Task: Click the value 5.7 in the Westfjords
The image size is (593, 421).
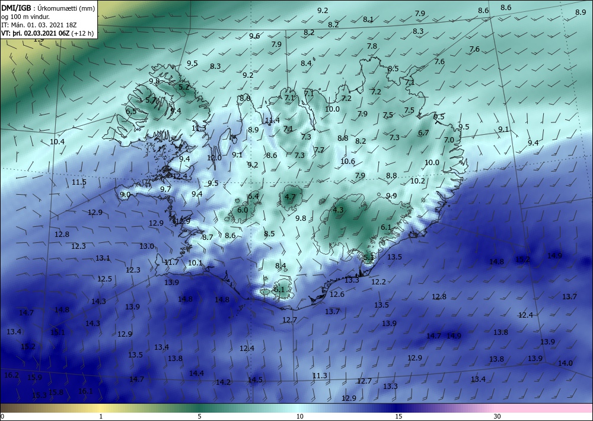Action: (151, 100)
